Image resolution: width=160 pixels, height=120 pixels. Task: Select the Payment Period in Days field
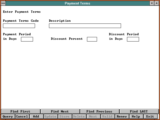(27, 39)
